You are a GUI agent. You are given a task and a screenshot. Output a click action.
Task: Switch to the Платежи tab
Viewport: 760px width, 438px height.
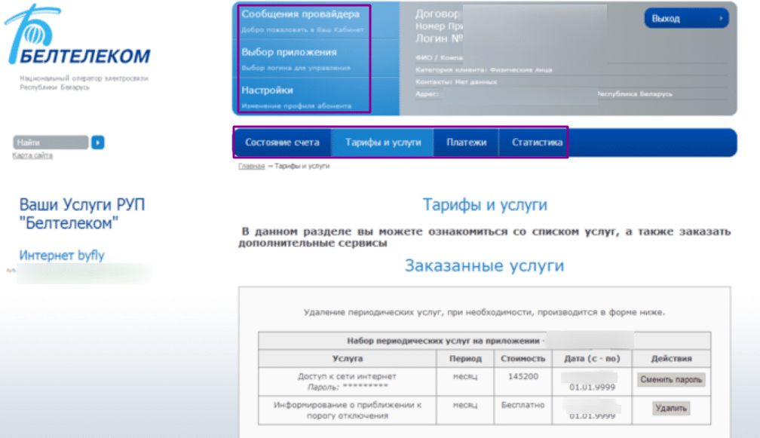466,142
